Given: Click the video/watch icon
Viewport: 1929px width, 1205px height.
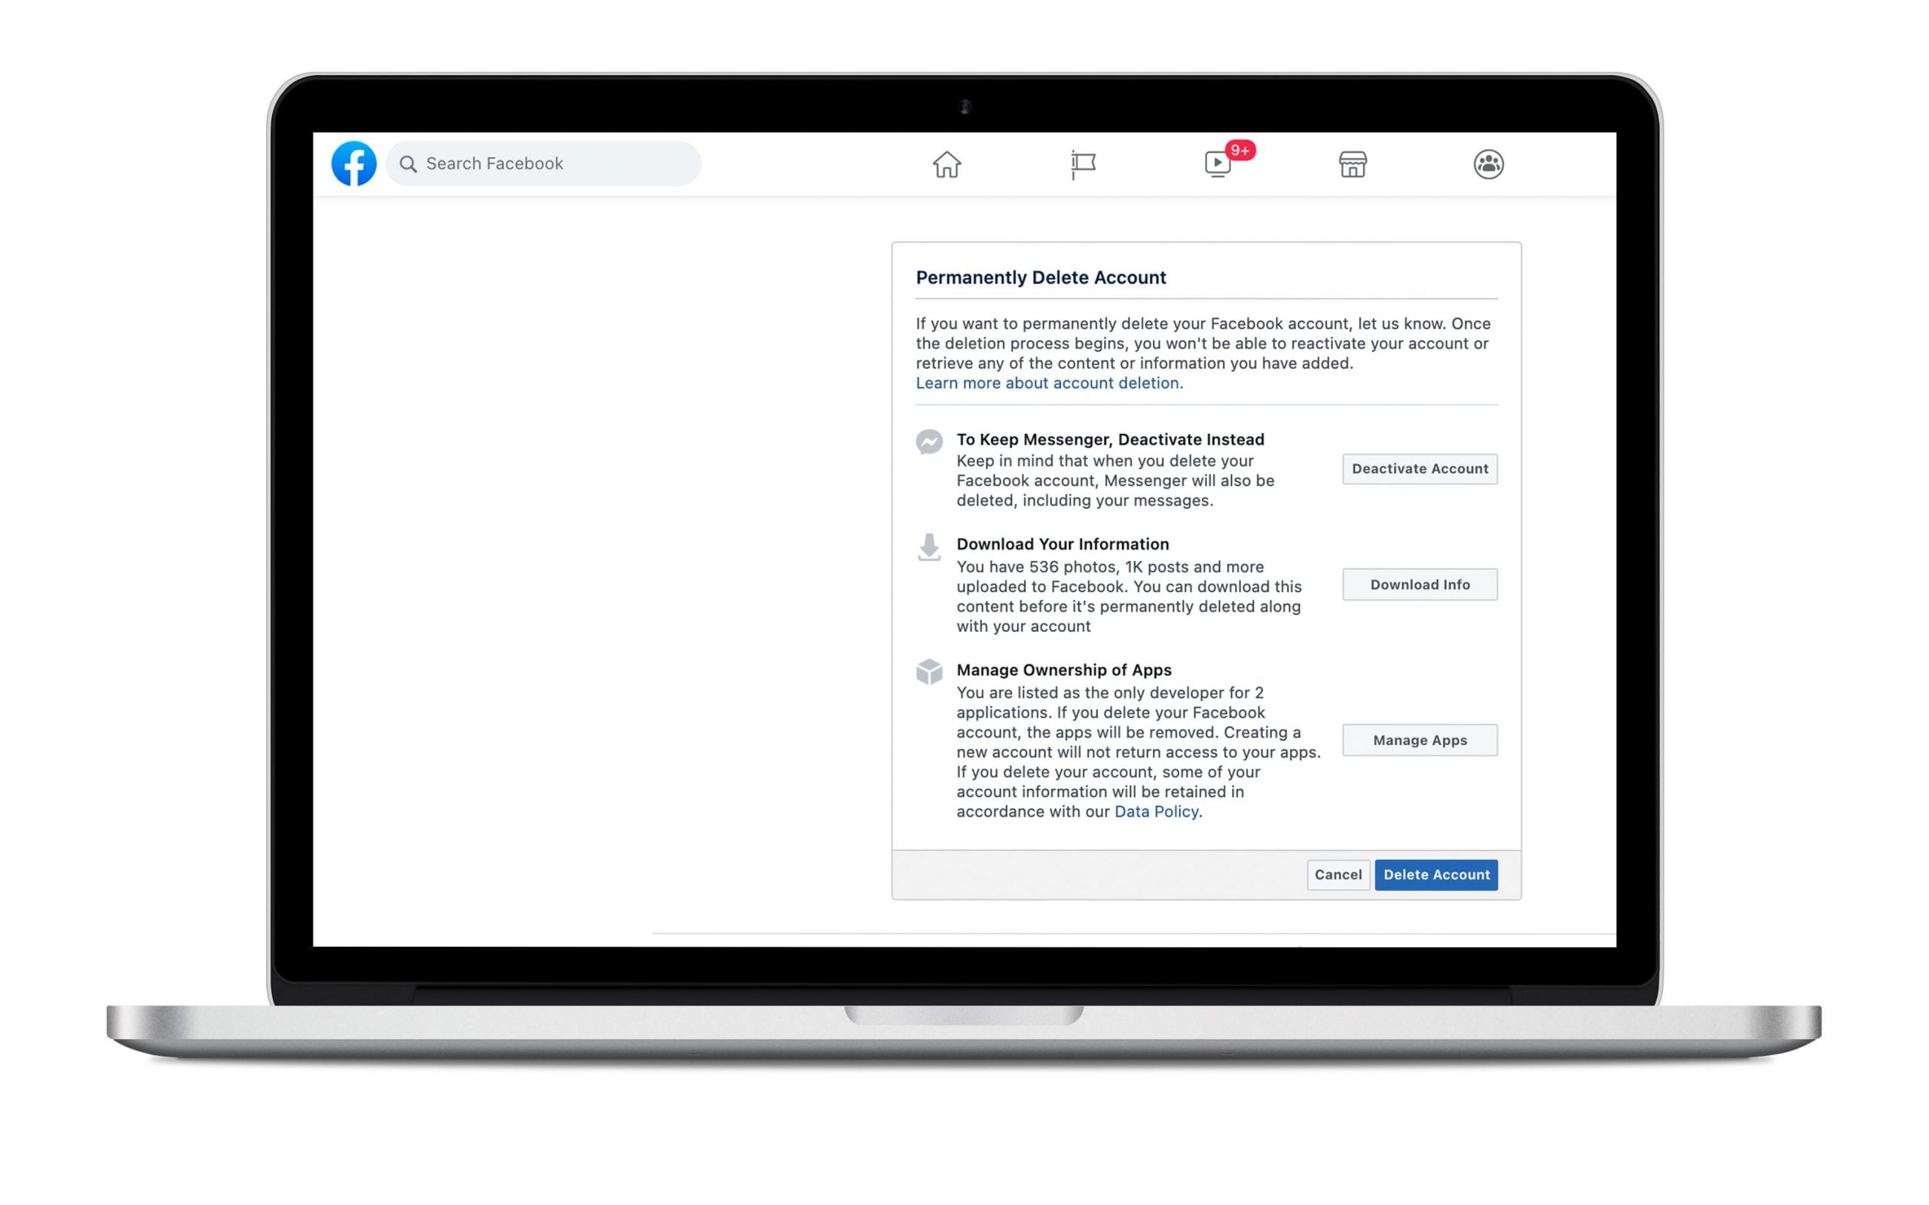Looking at the screenshot, I should coord(1218,164).
